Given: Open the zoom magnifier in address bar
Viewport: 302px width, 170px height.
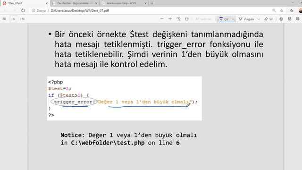Looking at the screenshot, I should click(x=274, y=10).
